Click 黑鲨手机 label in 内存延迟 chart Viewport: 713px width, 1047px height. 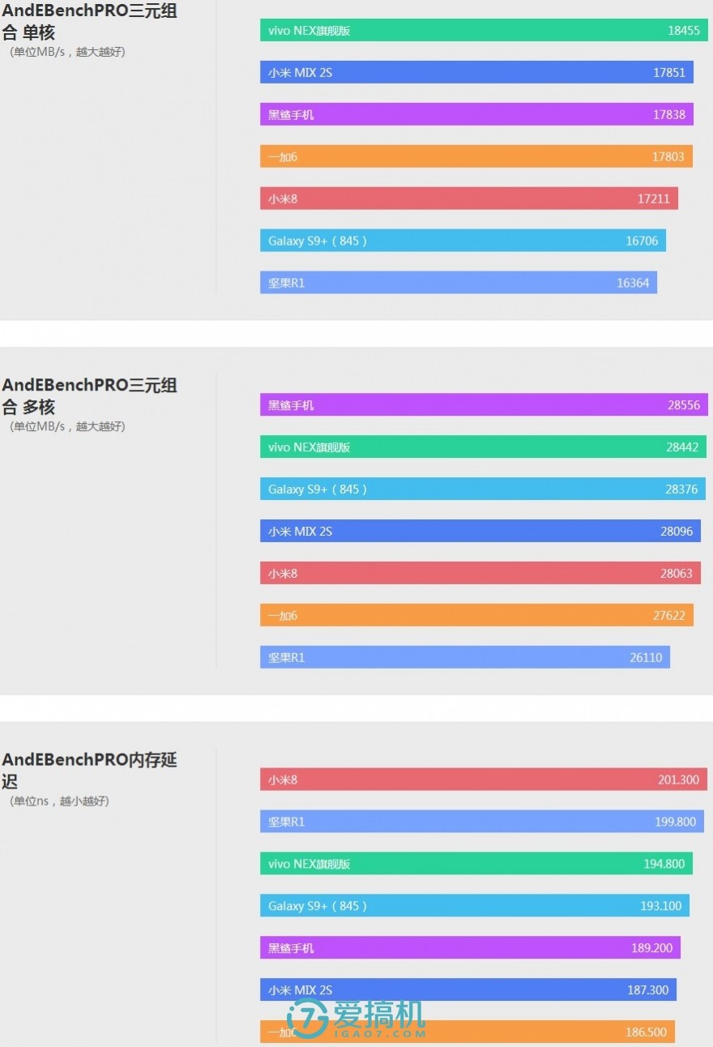coord(291,948)
